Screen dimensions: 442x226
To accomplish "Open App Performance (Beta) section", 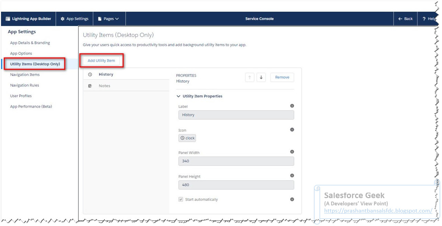I will click(31, 107).
